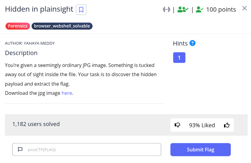The height and width of the screenshot is (163, 251).
Task: Click the 100 points label
Action: pos(221,9)
